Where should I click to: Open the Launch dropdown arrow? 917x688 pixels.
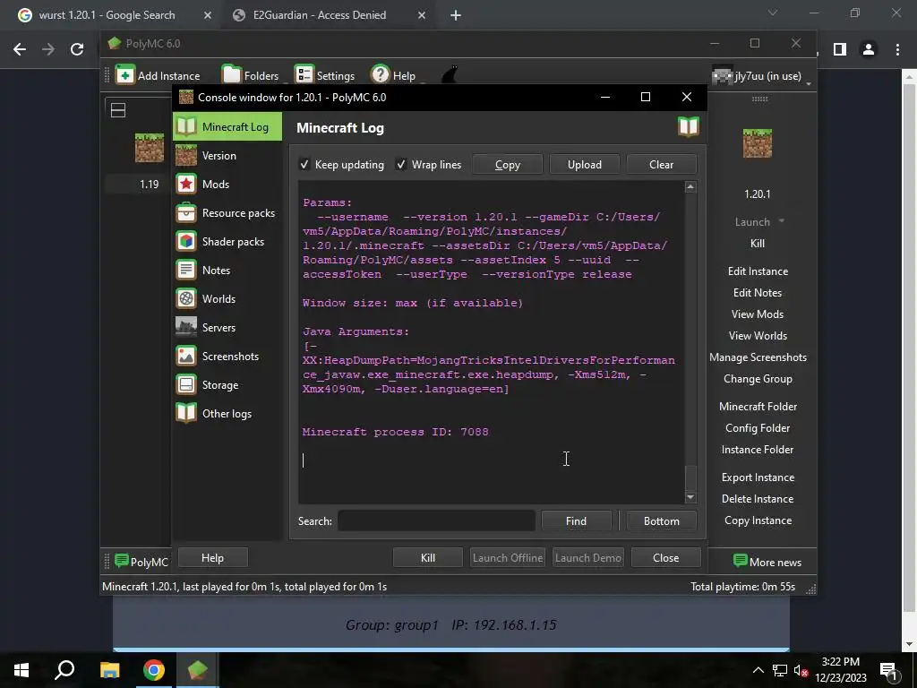click(781, 221)
